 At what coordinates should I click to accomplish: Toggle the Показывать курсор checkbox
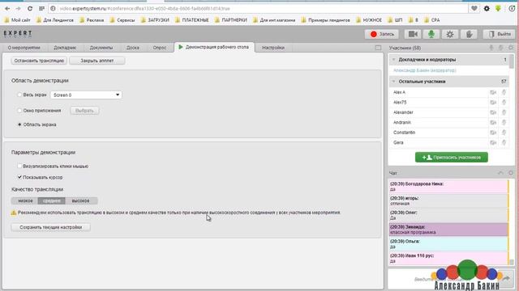[x=19, y=177]
